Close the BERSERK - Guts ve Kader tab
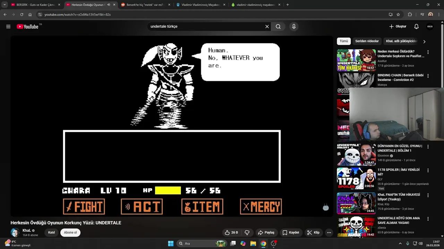Image resolution: width=444 pixels, height=249 pixels. 59,5
